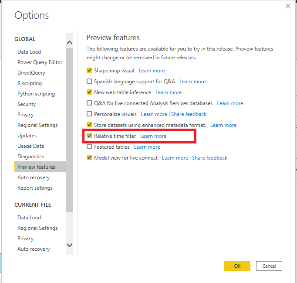Open Learn more for Featured tables
The height and width of the screenshot is (283, 297).
pyautogui.click(x=147, y=147)
